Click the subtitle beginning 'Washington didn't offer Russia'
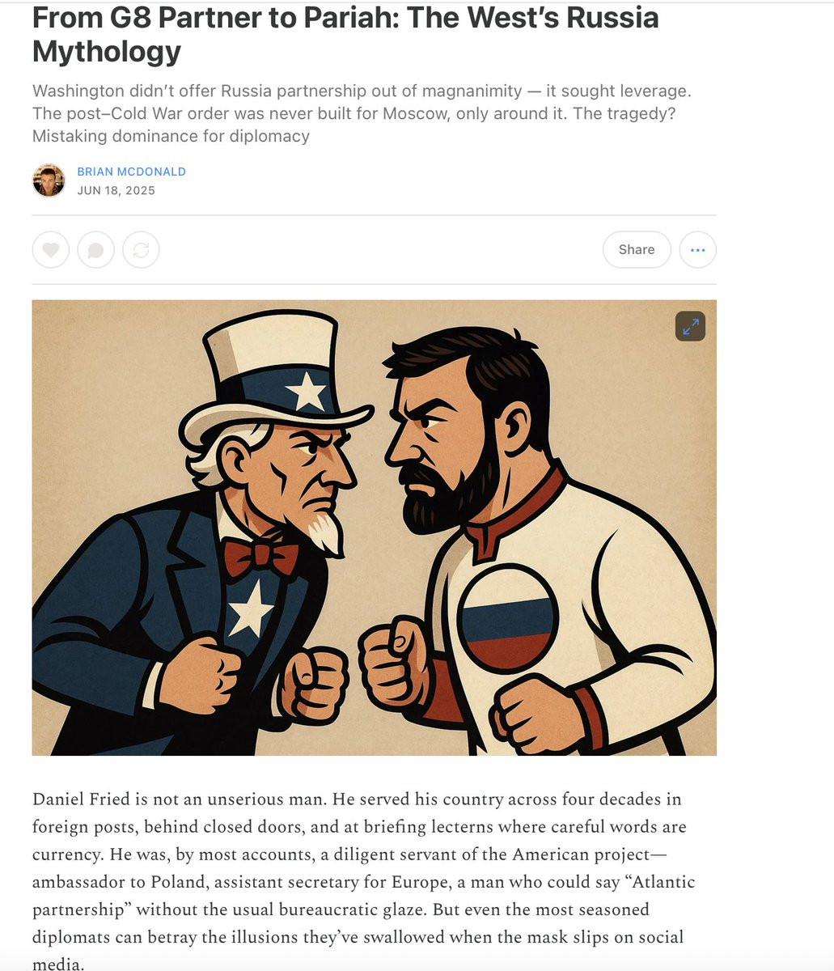The width and height of the screenshot is (834, 971). click(362, 113)
